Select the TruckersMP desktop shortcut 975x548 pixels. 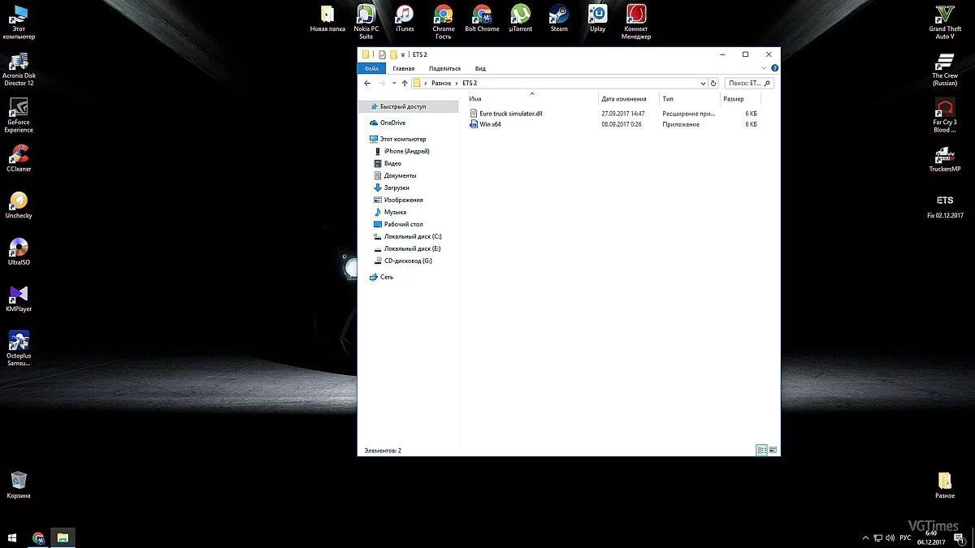944,155
